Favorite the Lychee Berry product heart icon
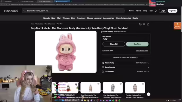Image resolution: width=182 pixels, height=102 pixels. tap(144, 24)
